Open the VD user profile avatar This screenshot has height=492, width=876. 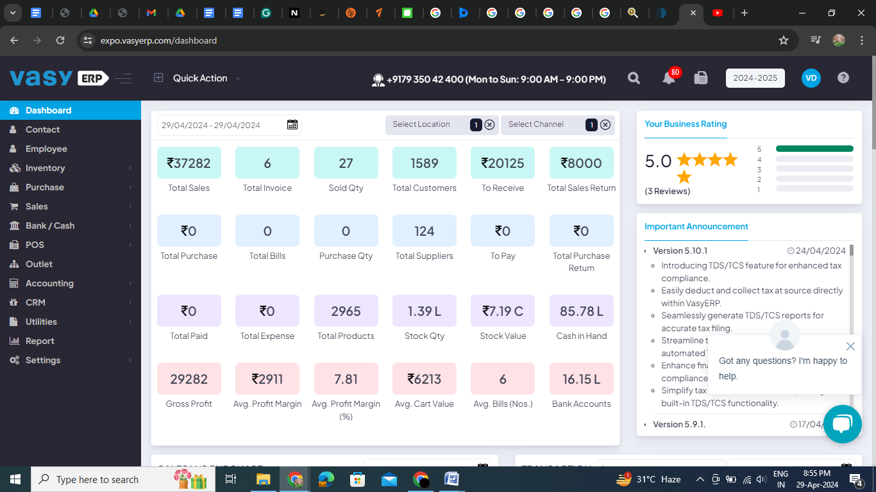[x=811, y=78]
